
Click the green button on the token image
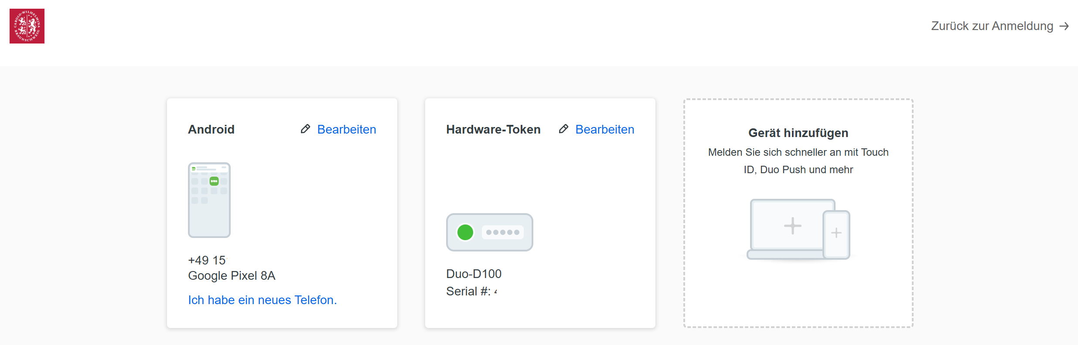pyautogui.click(x=465, y=232)
